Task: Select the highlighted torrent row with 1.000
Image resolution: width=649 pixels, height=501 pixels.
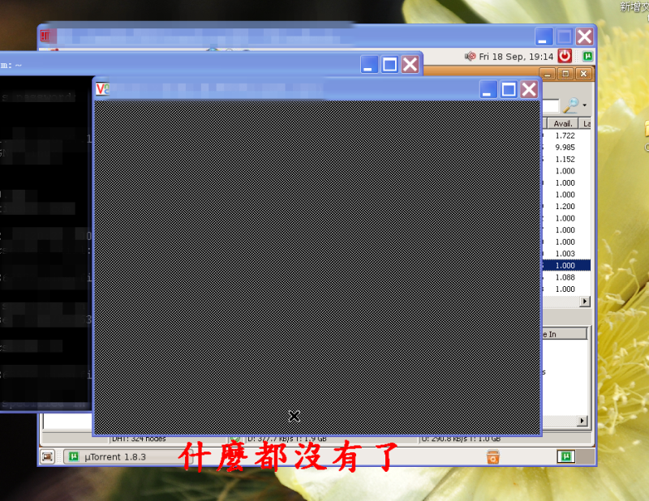Action: [565, 265]
